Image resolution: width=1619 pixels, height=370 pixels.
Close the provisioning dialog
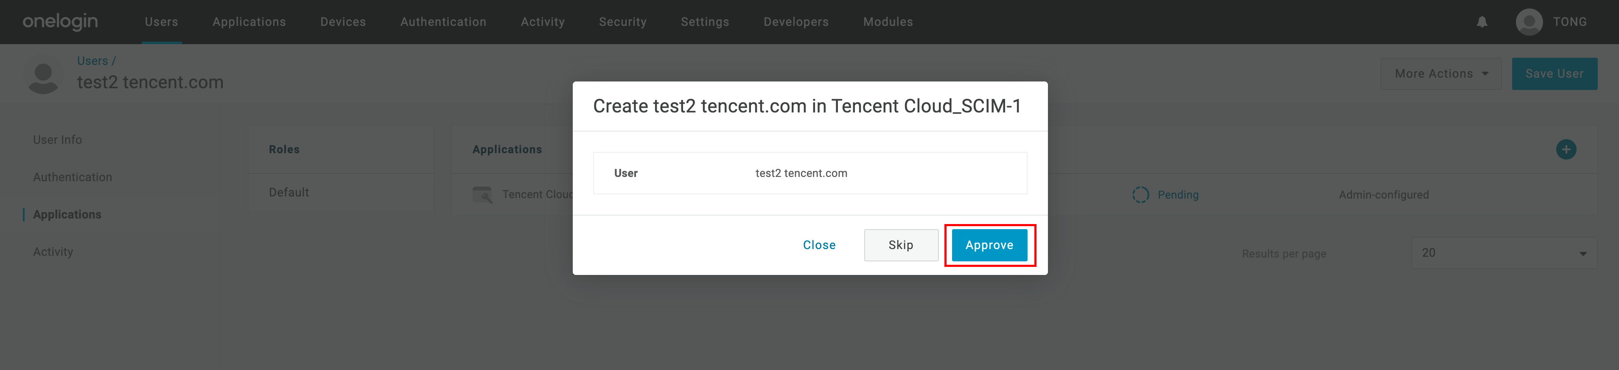pos(819,245)
